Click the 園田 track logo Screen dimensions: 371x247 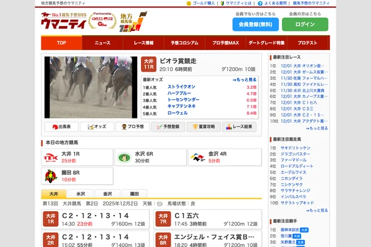(x=51, y=176)
